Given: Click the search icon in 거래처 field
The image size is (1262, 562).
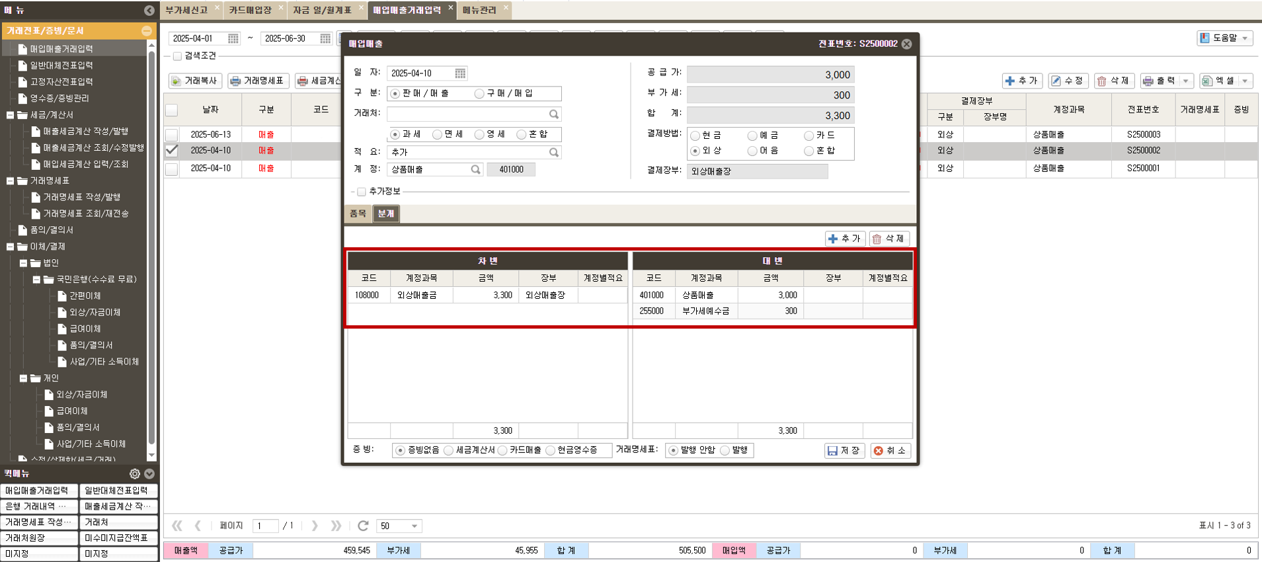Looking at the screenshot, I should pos(554,114).
